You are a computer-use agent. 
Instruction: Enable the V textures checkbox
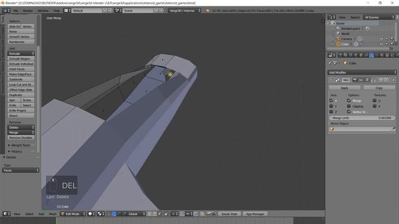tap(374, 106)
